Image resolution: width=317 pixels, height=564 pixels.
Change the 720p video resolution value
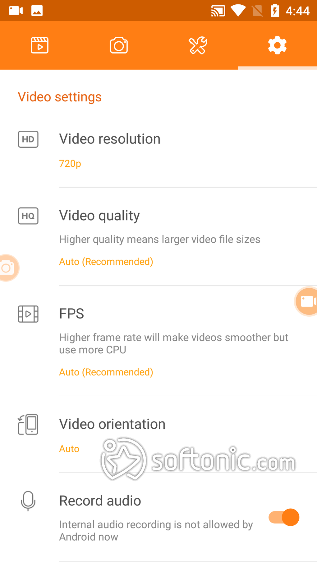click(70, 164)
